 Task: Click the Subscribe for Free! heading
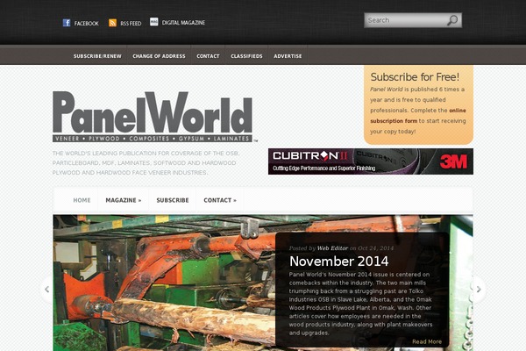coord(415,77)
